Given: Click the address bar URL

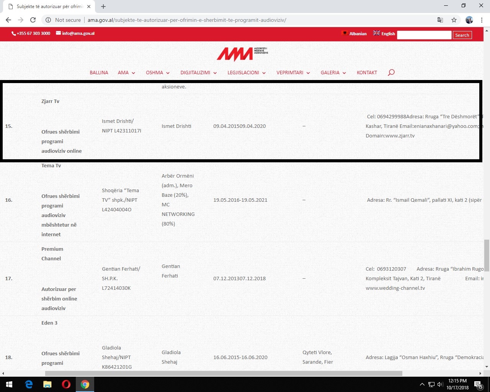Looking at the screenshot, I should point(187,20).
